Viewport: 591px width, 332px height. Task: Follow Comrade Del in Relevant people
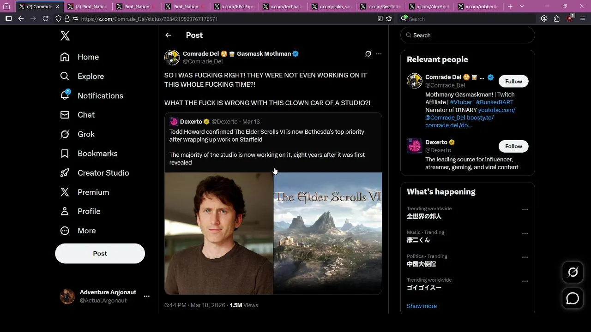(x=513, y=81)
